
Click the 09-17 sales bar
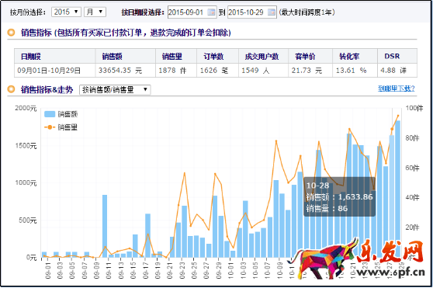(x=147, y=235)
